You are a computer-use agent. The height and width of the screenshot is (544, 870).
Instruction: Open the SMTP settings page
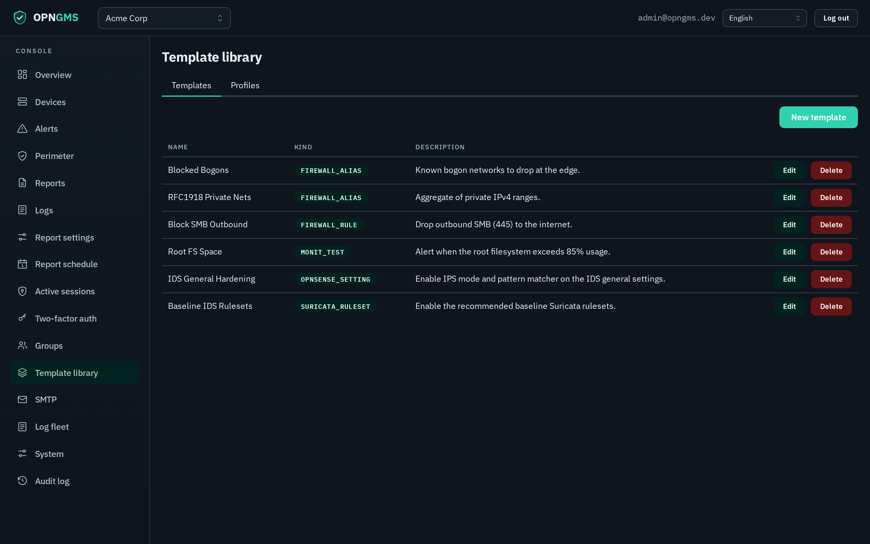coord(74,399)
